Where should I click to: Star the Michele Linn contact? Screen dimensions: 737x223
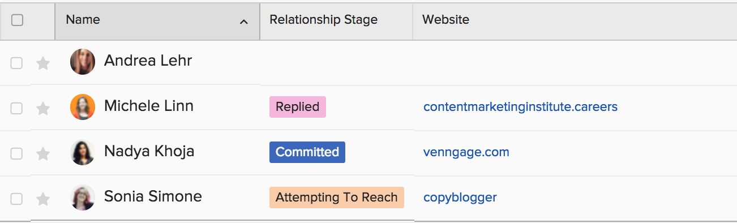click(43, 108)
